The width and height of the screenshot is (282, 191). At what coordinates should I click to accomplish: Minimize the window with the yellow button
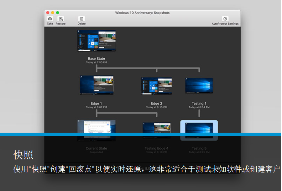pos(53,13)
